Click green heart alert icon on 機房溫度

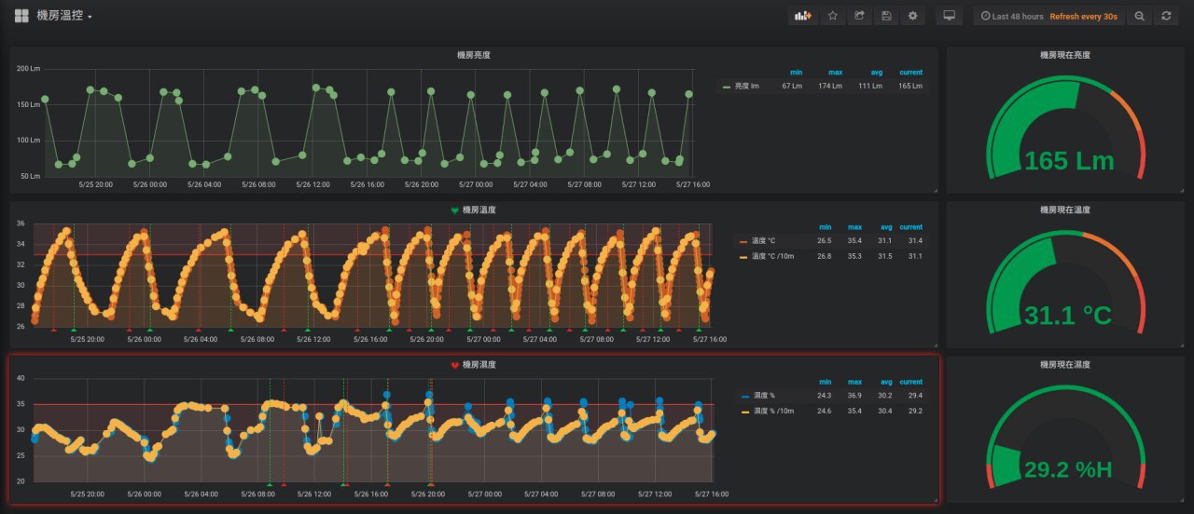(x=454, y=210)
